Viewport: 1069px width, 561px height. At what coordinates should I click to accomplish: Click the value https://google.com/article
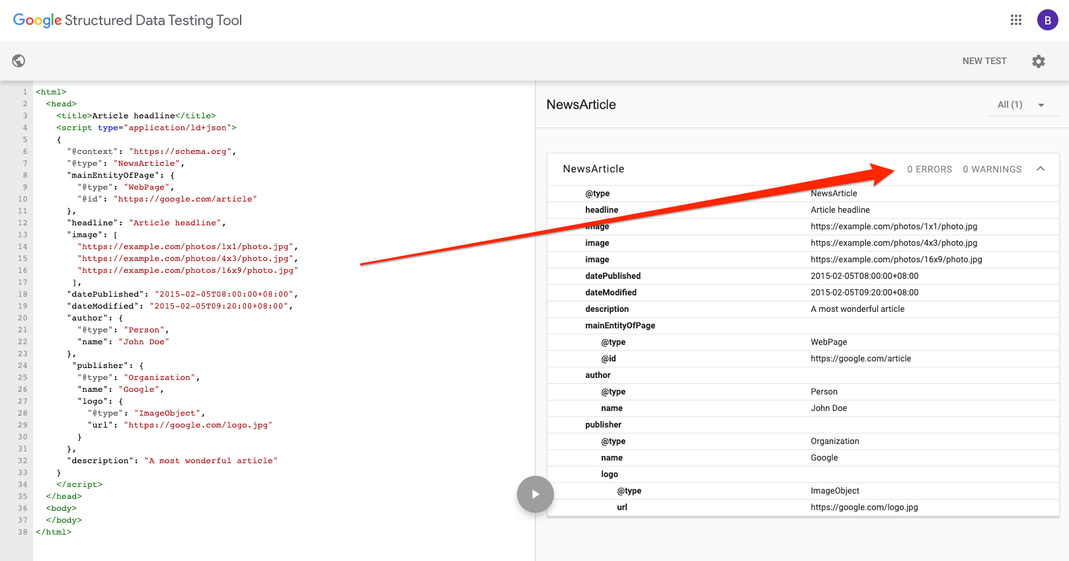tap(861, 359)
